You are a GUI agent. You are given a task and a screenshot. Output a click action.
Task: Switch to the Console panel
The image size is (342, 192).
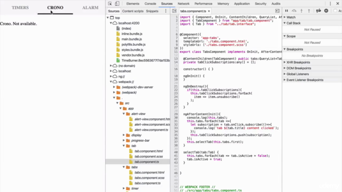150,4
